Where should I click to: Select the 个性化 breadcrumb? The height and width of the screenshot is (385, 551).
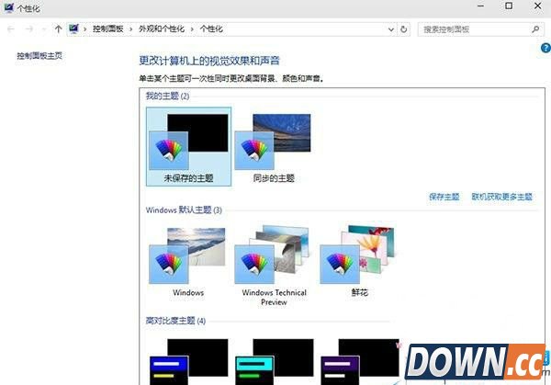pyautogui.click(x=211, y=28)
